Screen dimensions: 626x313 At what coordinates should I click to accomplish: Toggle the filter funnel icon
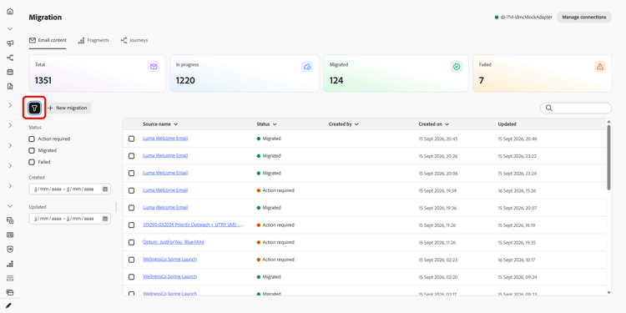pos(35,108)
